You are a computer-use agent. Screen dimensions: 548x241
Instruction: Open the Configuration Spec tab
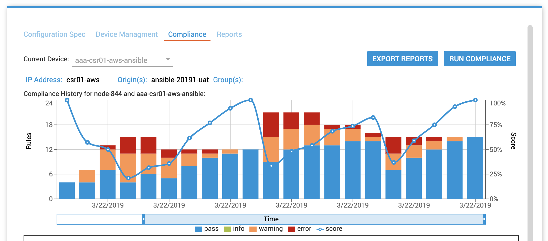(54, 34)
